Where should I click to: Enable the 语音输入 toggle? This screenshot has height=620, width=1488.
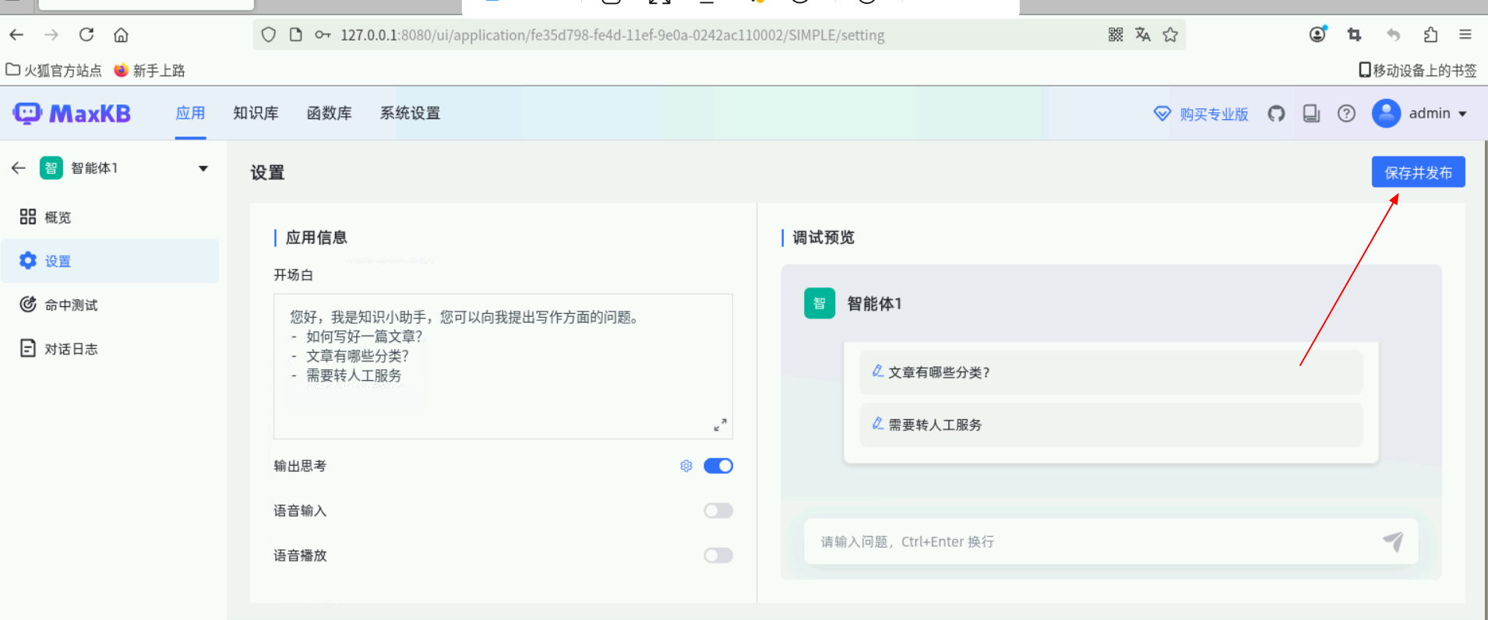(x=718, y=511)
